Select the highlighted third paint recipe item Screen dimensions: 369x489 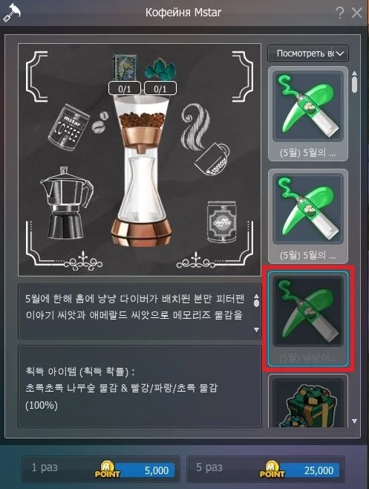click(308, 318)
